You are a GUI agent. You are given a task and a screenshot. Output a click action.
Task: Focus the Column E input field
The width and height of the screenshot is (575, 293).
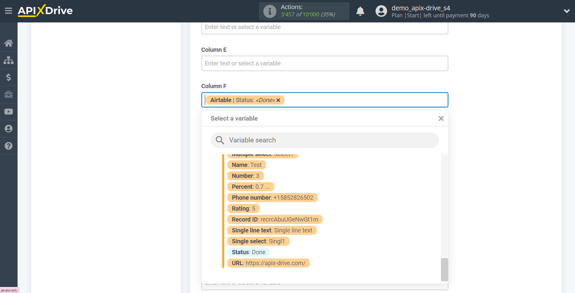(325, 63)
